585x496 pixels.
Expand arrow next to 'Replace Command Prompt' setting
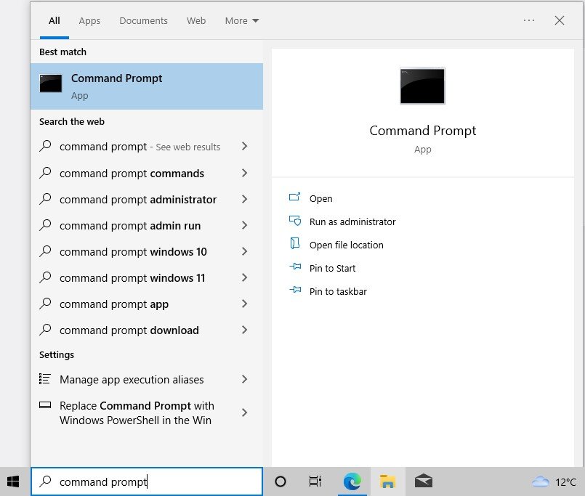tap(244, 412)
